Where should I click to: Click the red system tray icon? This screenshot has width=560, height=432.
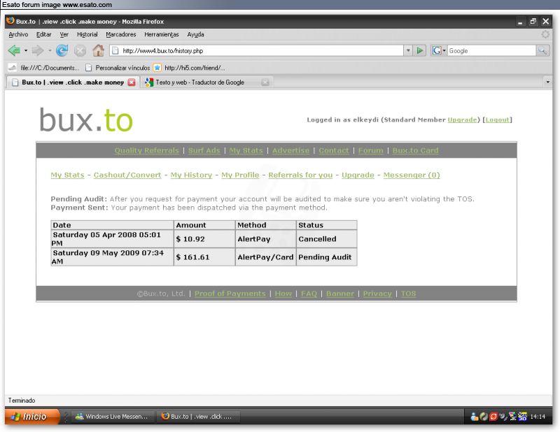[493, 417]
